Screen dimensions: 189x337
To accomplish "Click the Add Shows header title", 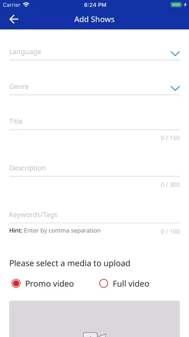I will (94, 19).
